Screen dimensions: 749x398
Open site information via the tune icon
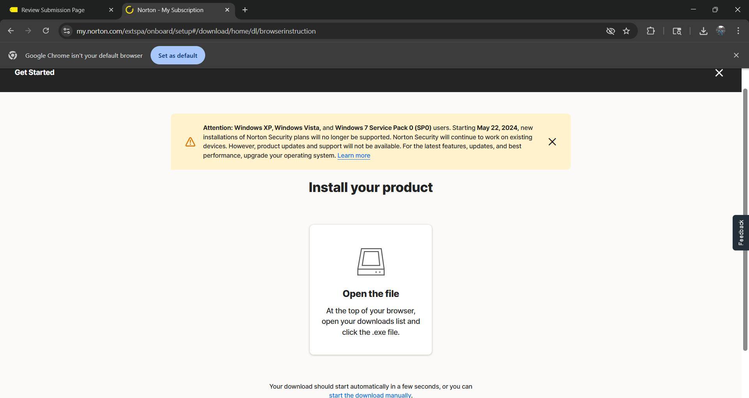66,31
